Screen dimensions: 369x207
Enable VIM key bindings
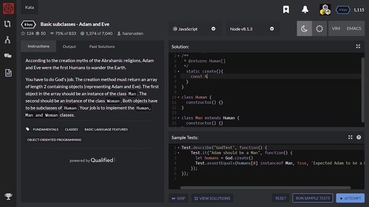336,29
